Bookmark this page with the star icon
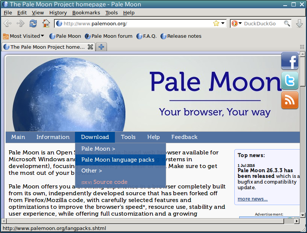The height and width of the screenshot is (233, 307). coord(216,23)
